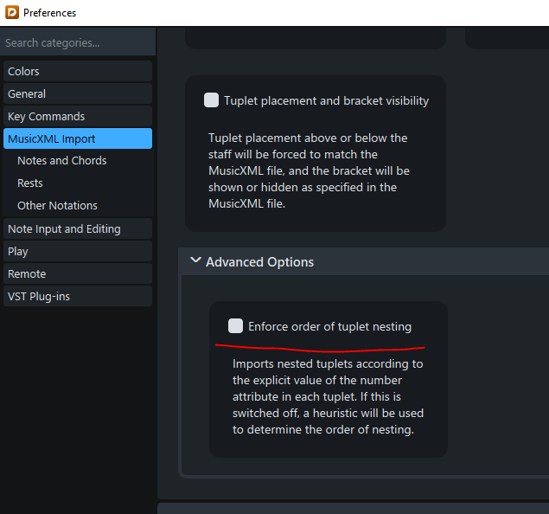Go to Other Notations subsection
Image resolution: width=549 pixels, height=514 pixels.
tap(57, 205)
